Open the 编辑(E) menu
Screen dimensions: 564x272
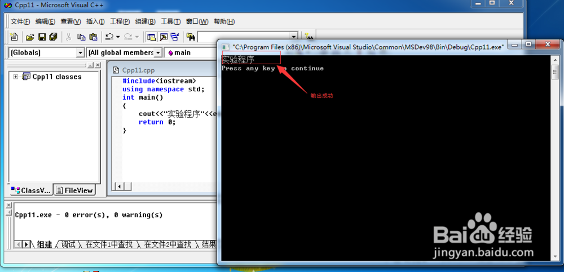pos(45,21)
